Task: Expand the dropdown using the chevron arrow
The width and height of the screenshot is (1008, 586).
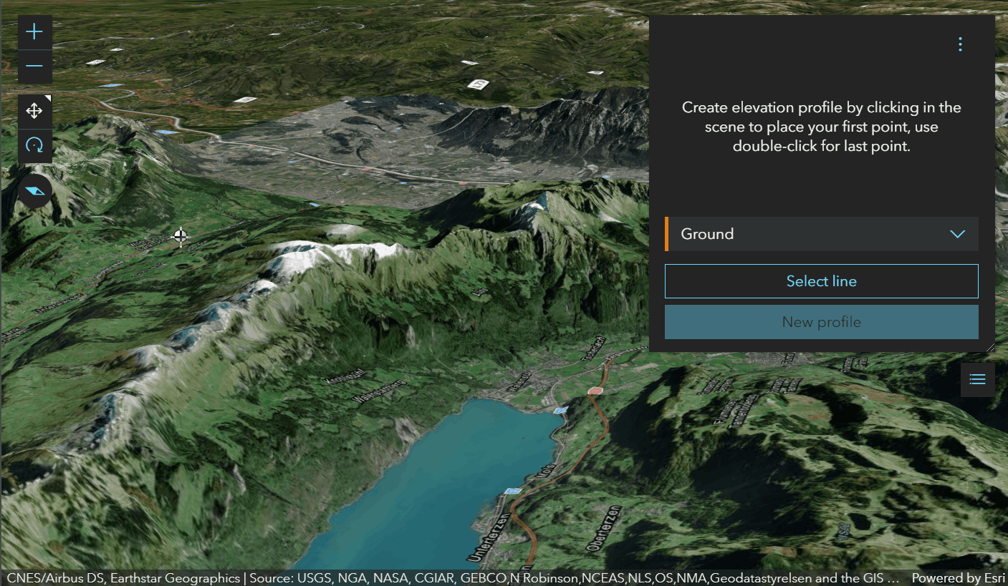Action: coord(957,234)
